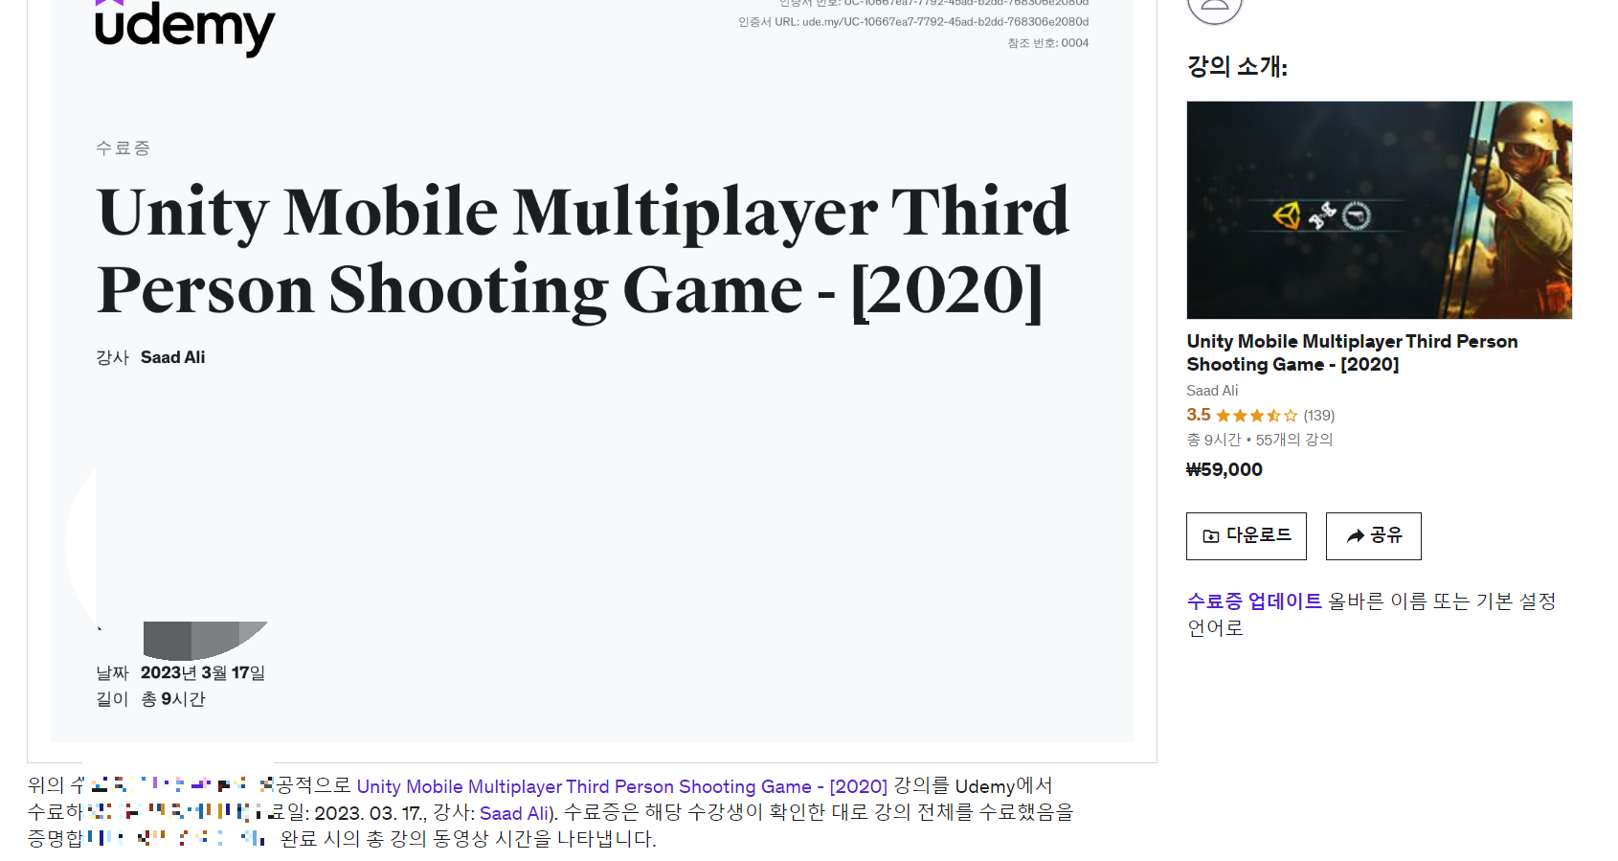
Task: Click the 공유 share button
Action: (x=1374, y=536)
